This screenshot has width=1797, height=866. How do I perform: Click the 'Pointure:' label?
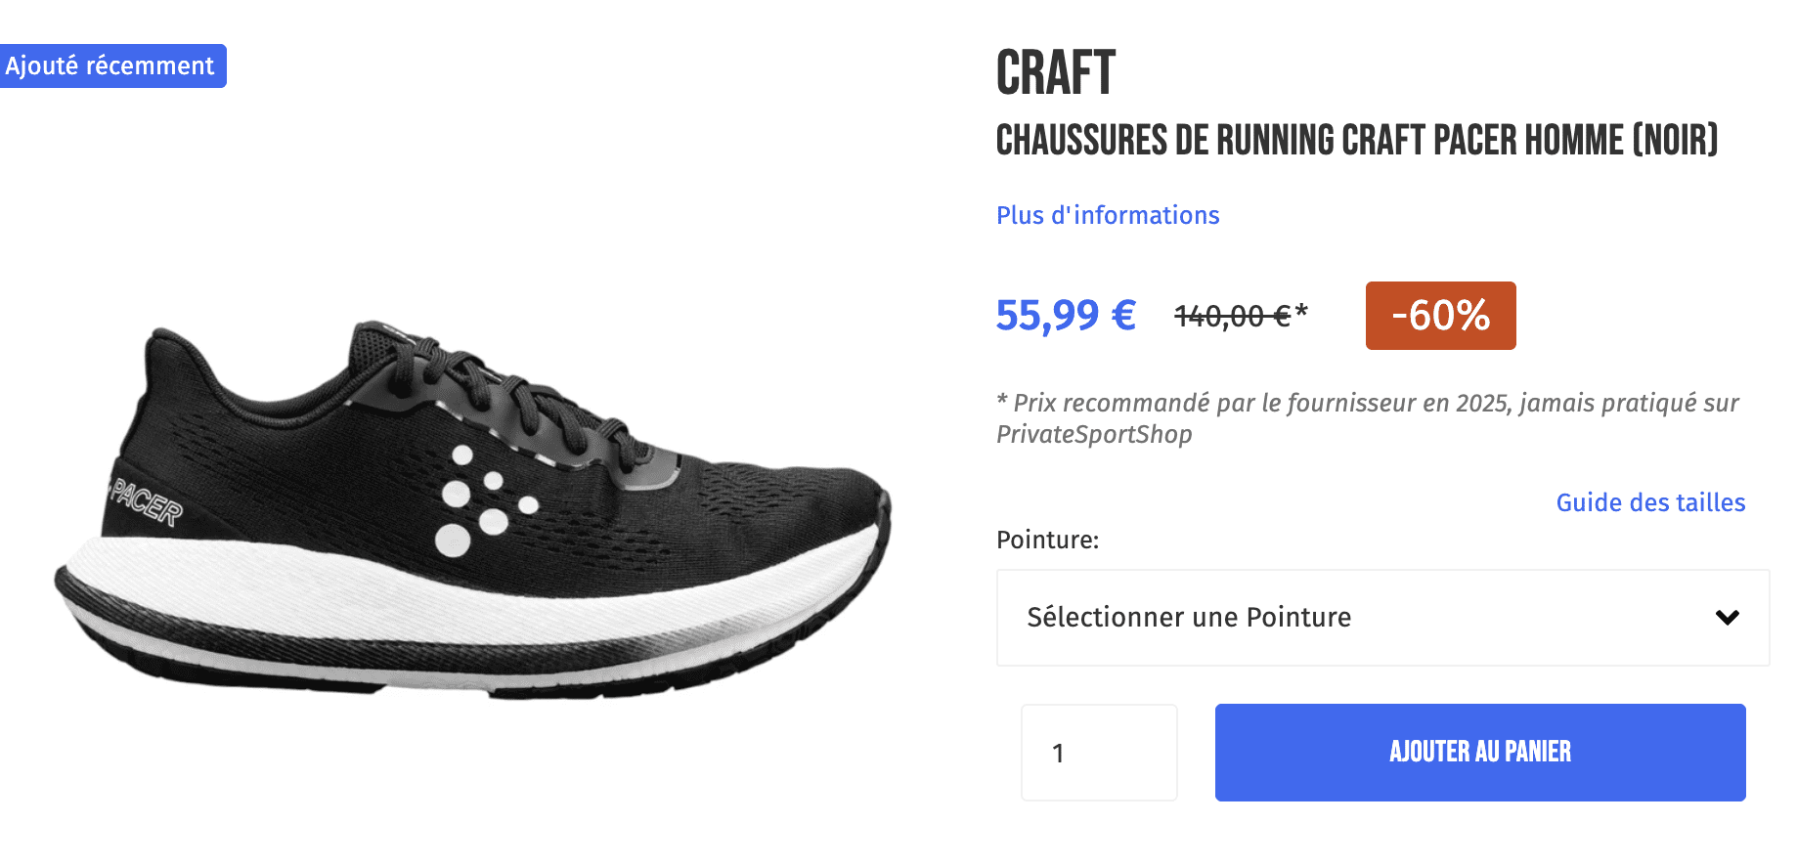pos(1046,539)
